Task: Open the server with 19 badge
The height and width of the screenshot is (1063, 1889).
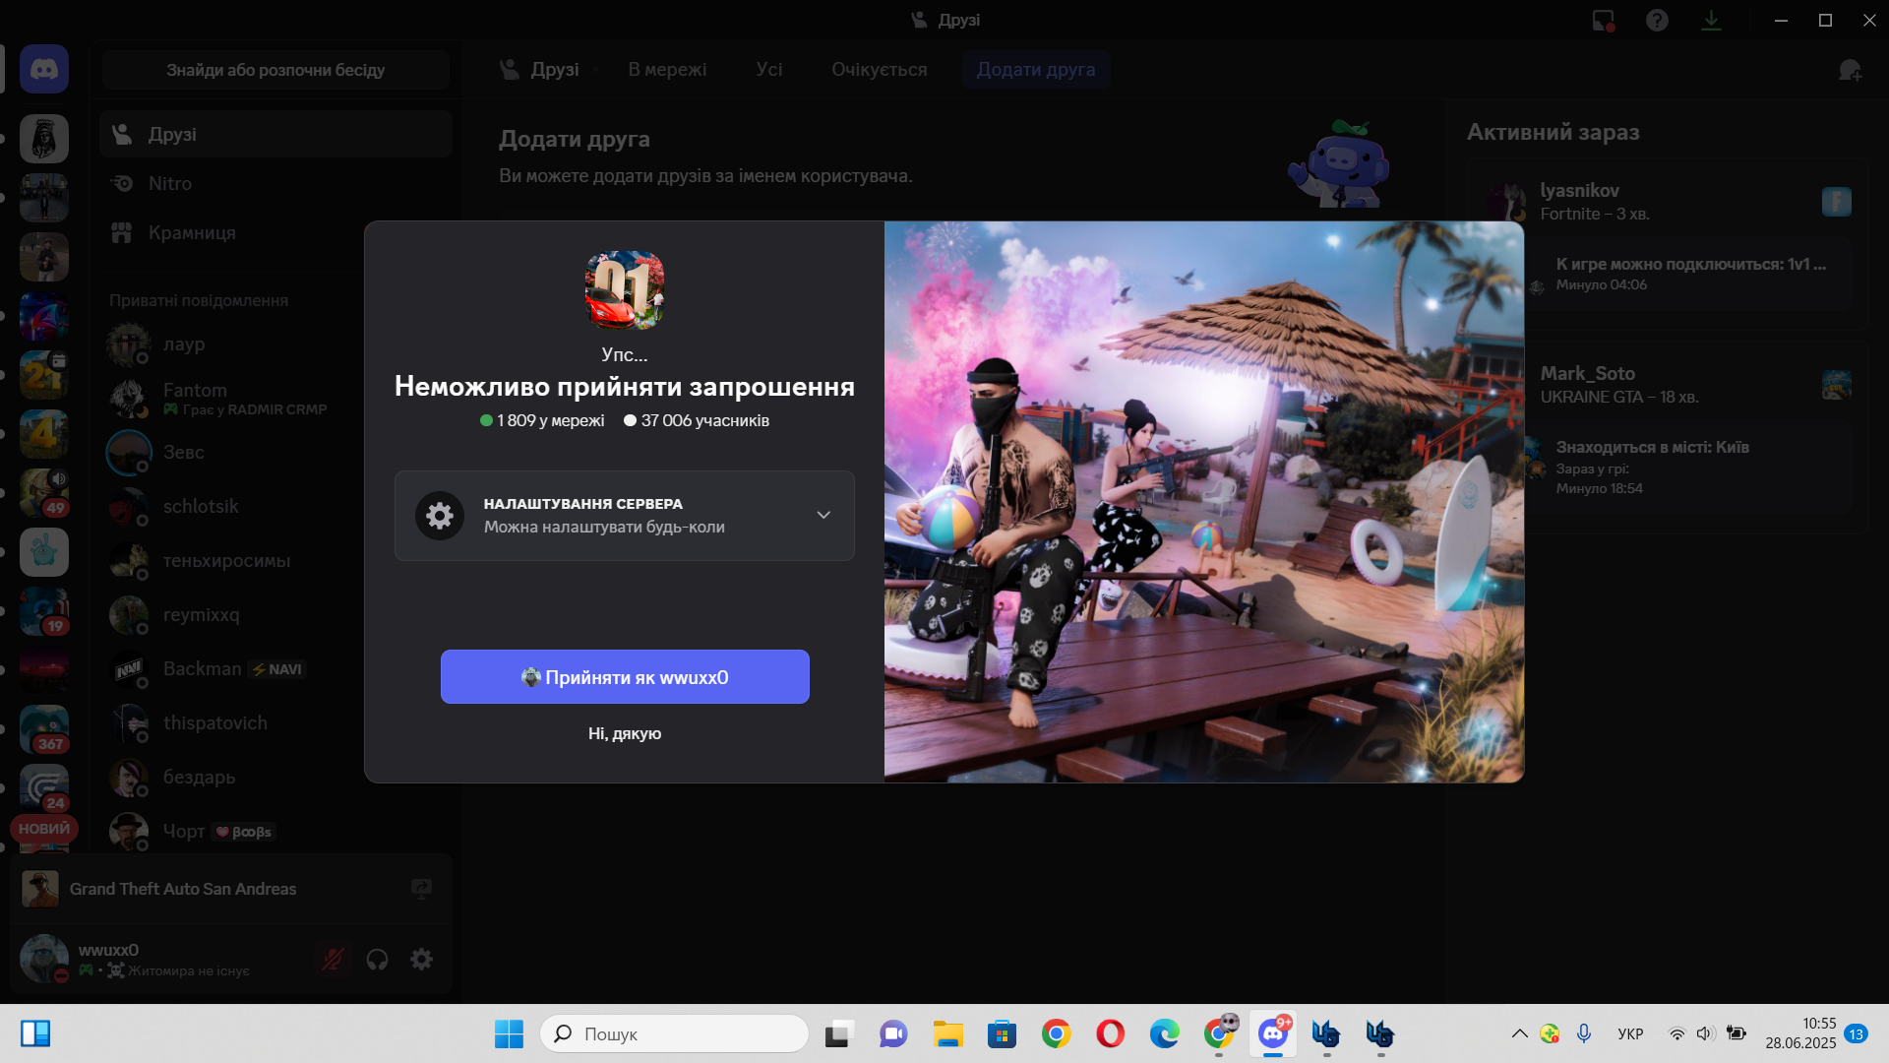Action: tap(44, 611)
